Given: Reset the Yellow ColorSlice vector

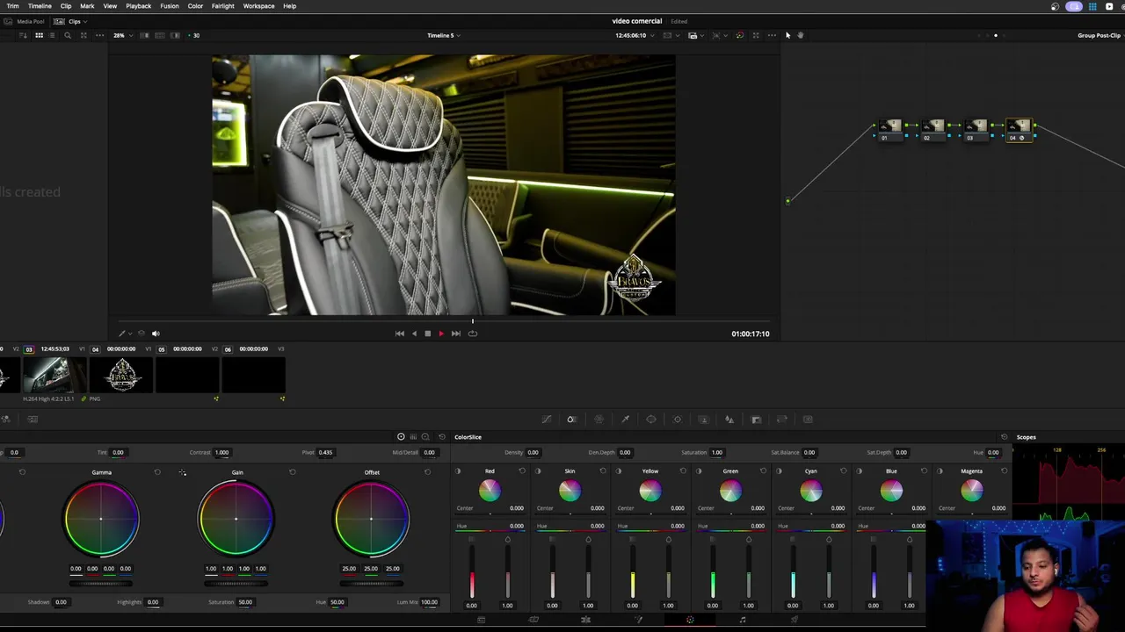Looking at the screenshot, I should point(683,471).
